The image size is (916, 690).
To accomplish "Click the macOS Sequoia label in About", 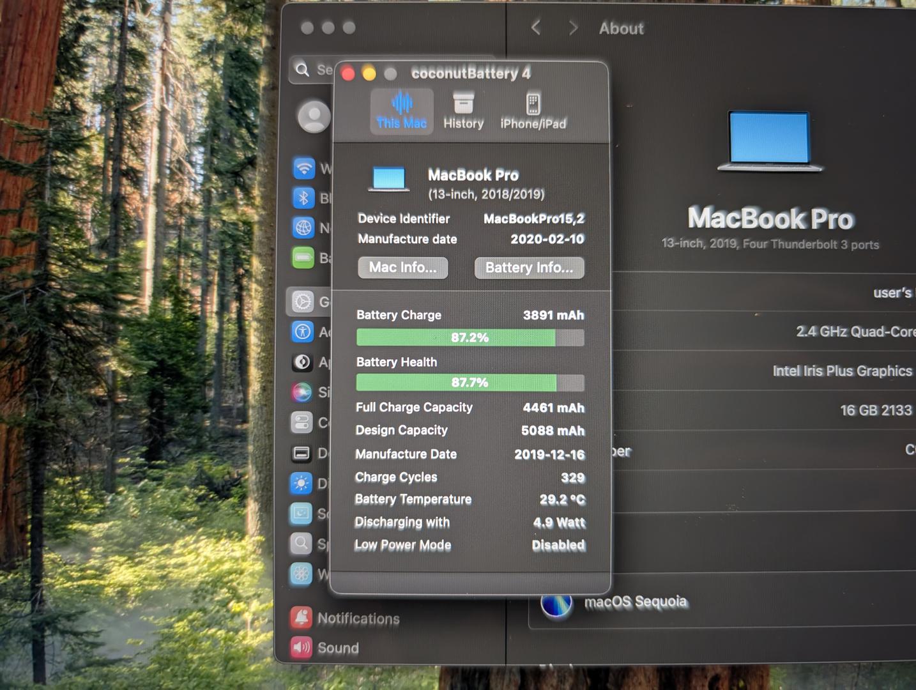I will (636, 602).
